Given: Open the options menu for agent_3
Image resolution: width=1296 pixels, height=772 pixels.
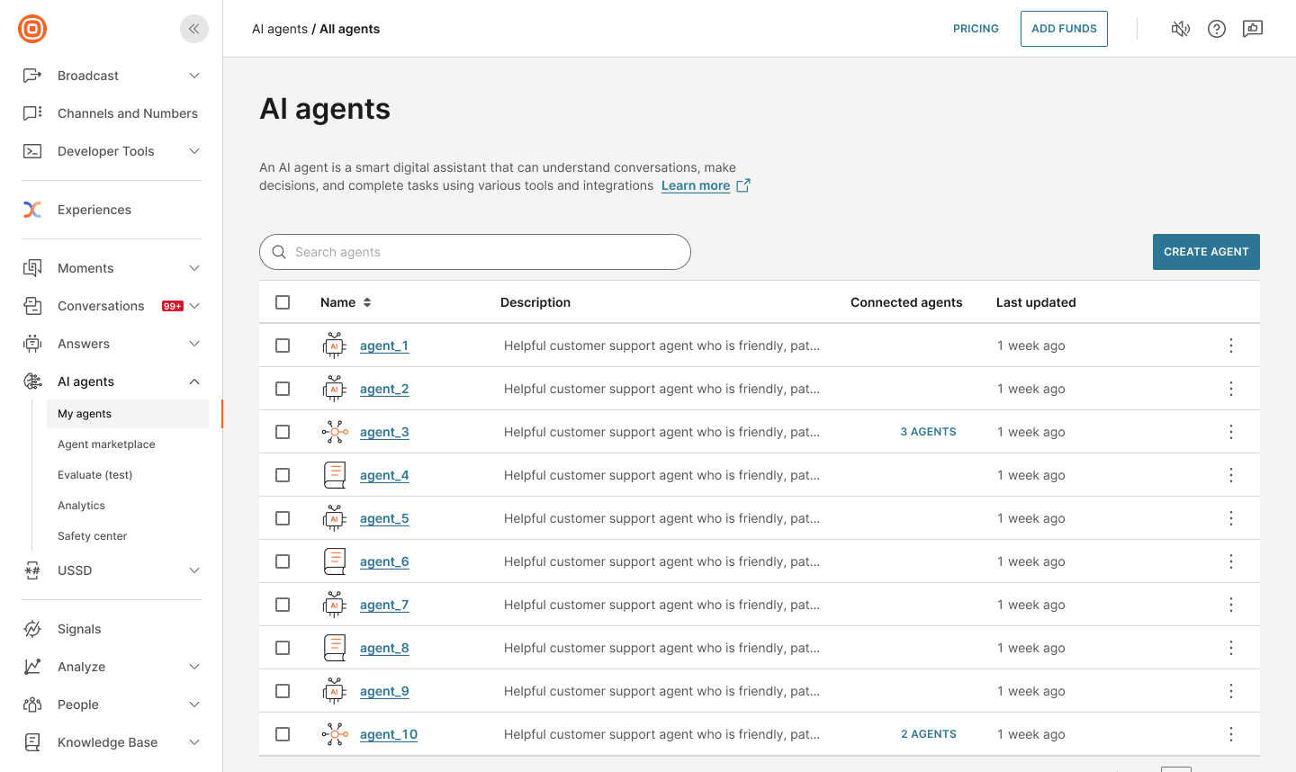Looking at the screenshot, I should [1230, 431].
